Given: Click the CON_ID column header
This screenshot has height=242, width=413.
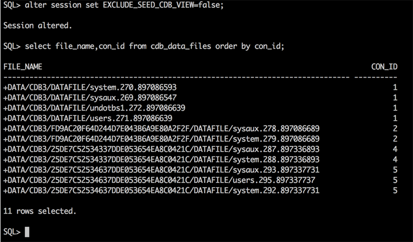Looking at the screenshot, I should [x=384, y=67].
